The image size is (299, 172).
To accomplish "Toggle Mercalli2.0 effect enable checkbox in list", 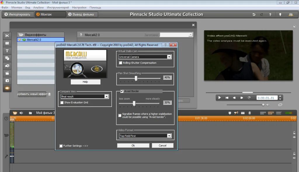I will (x=20, y=40).
